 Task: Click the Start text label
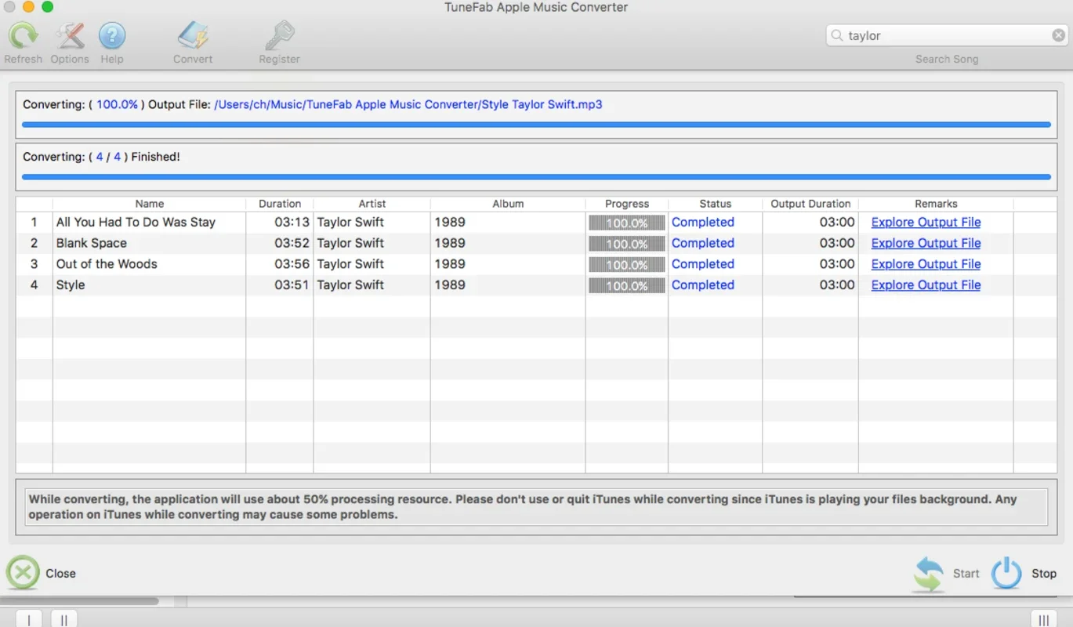(x=966, y=574)
